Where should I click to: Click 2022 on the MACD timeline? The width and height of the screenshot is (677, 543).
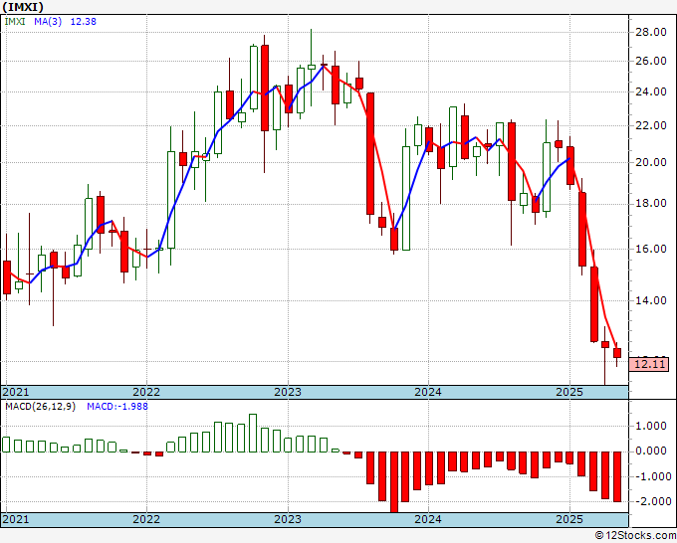point(146,519)
